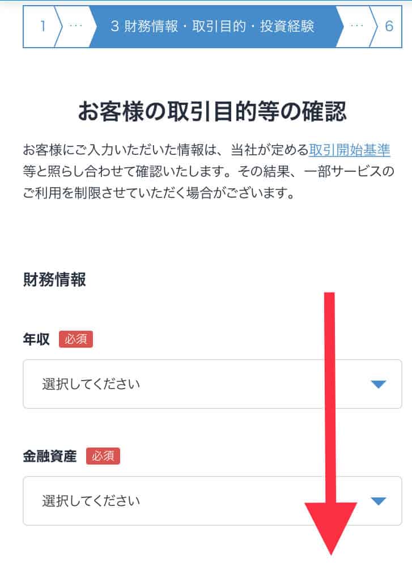This screenshot has width=412, height=578.
Task: Click the 財務情報 section title
Action: click(54, 280)
